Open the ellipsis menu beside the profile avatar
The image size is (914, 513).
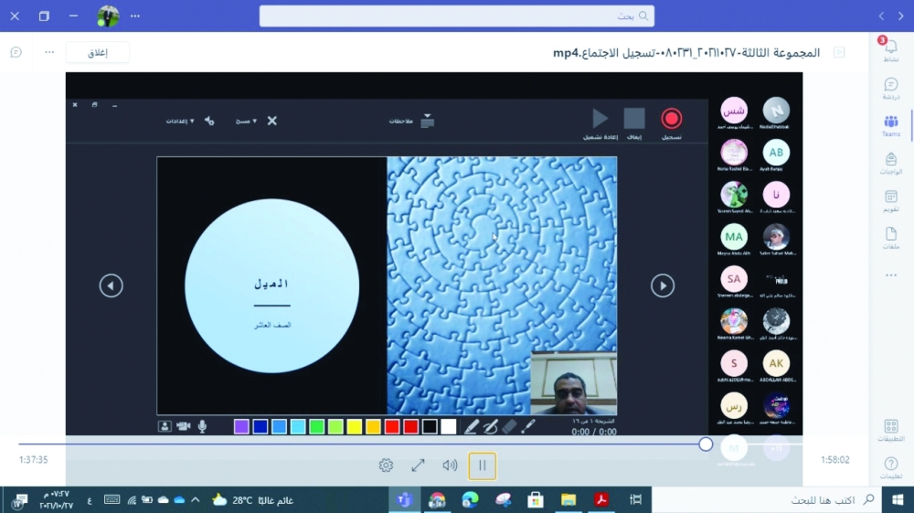pyautogui.click(x=135, y=16)
